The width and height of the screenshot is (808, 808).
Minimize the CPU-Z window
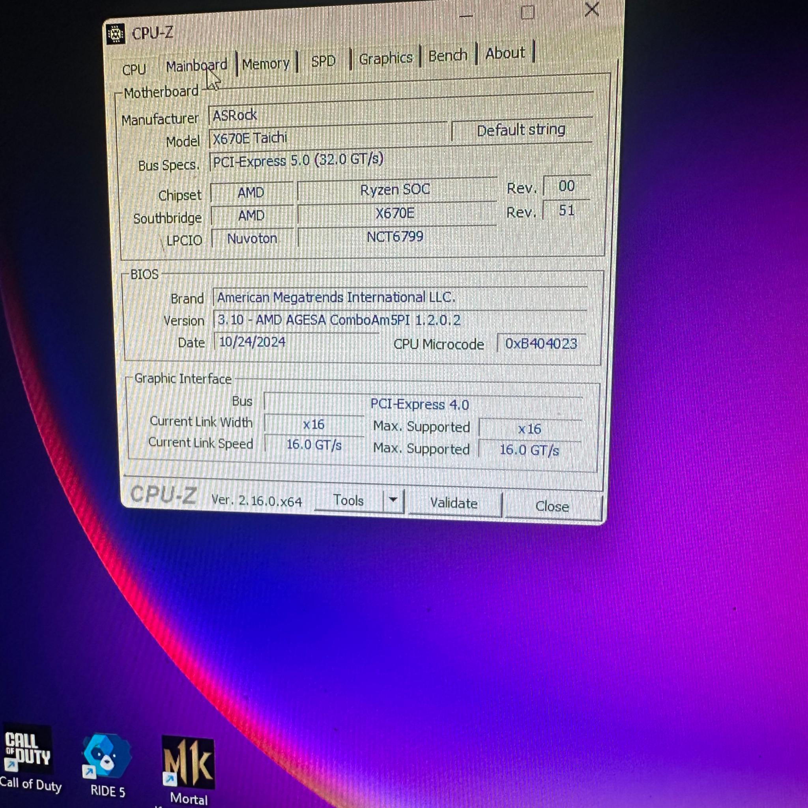[466, 16]
